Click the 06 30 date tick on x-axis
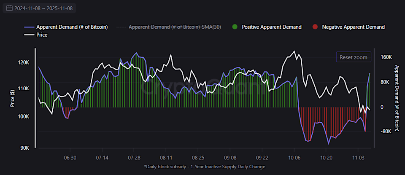 coord(70,157)
